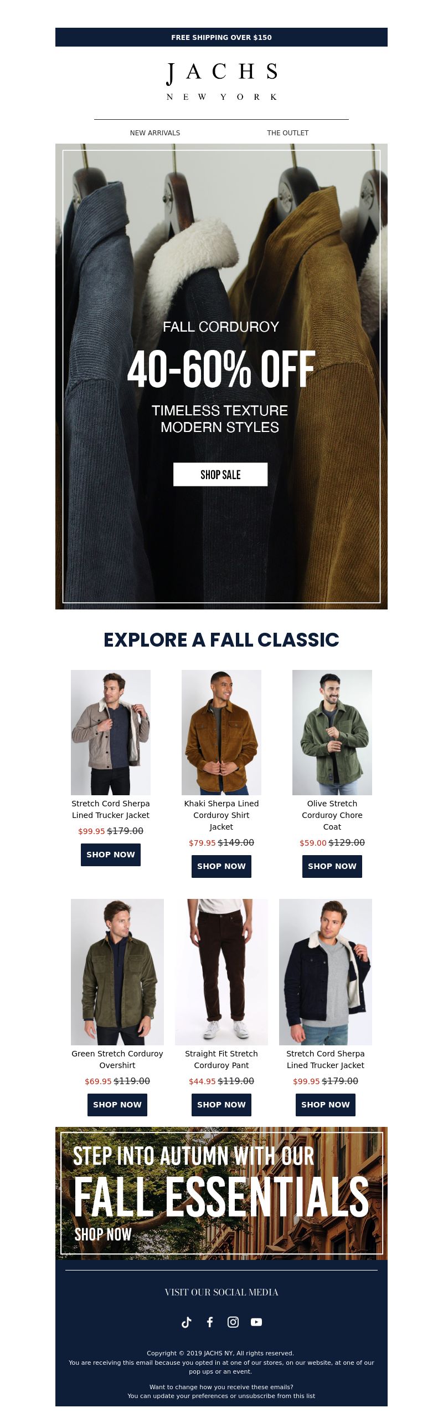This screenshot has height=1428, width=443.
Task: Shop Now for Olive Stretch Corduroy Chore Coat
Action: click(332, 866)
